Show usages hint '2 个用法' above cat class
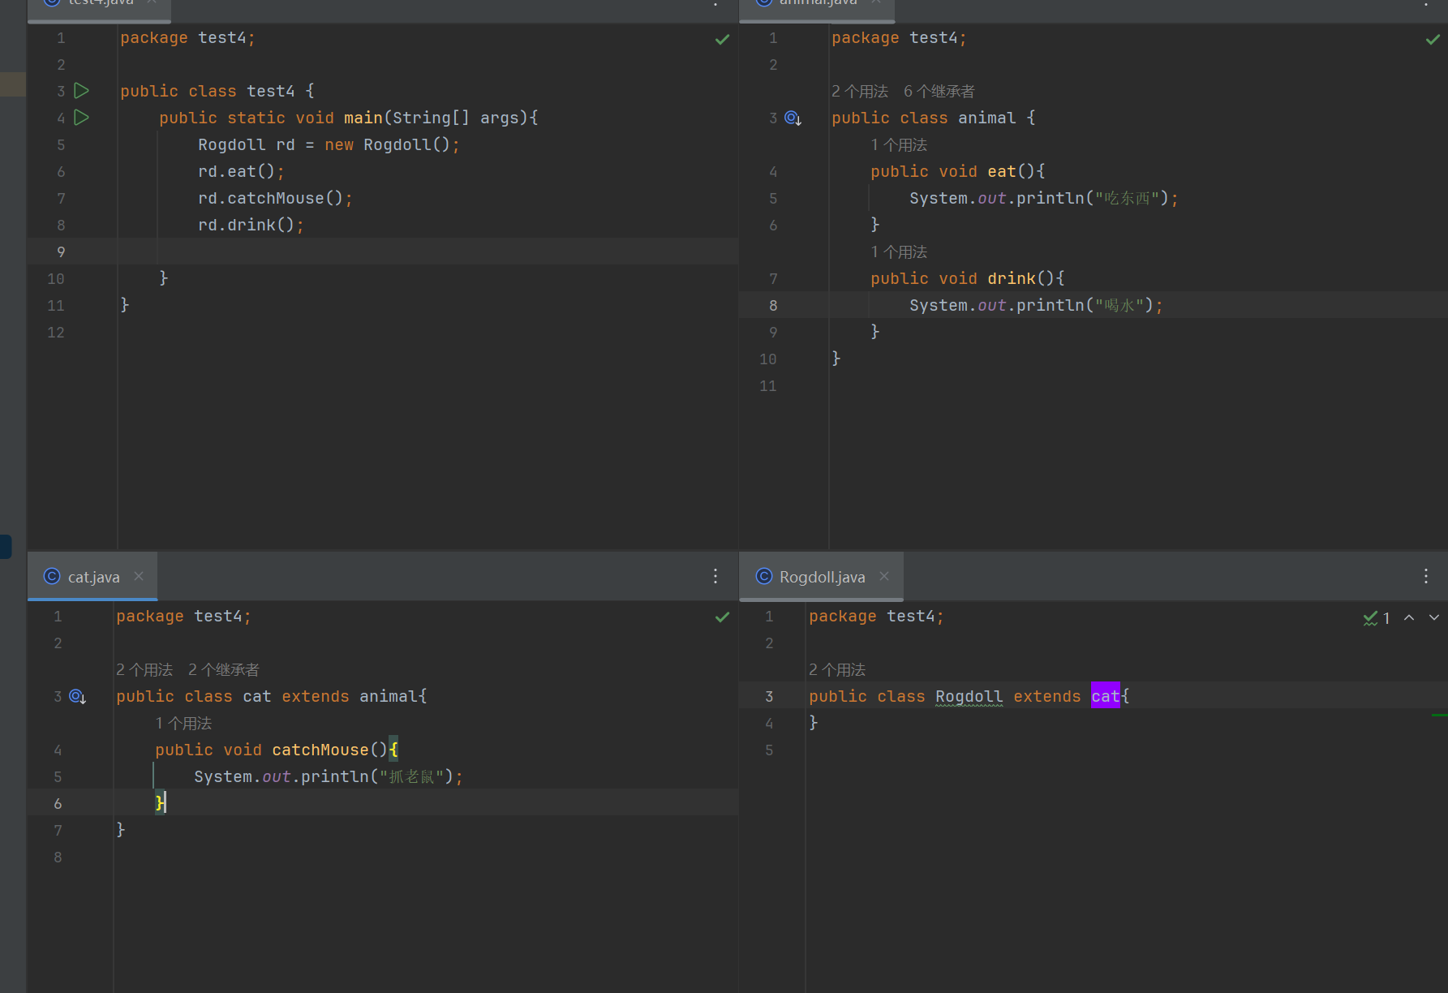The width and height of the screenshot is (1448, 993). pos(144,670)
